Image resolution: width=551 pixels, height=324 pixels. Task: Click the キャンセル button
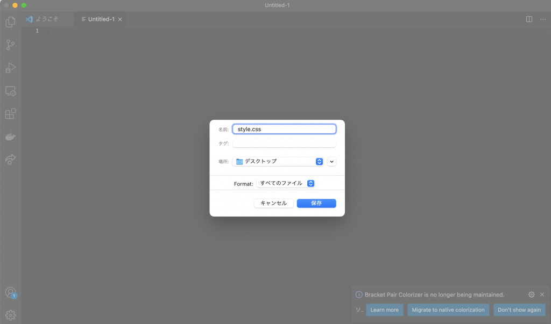(274, 203)
